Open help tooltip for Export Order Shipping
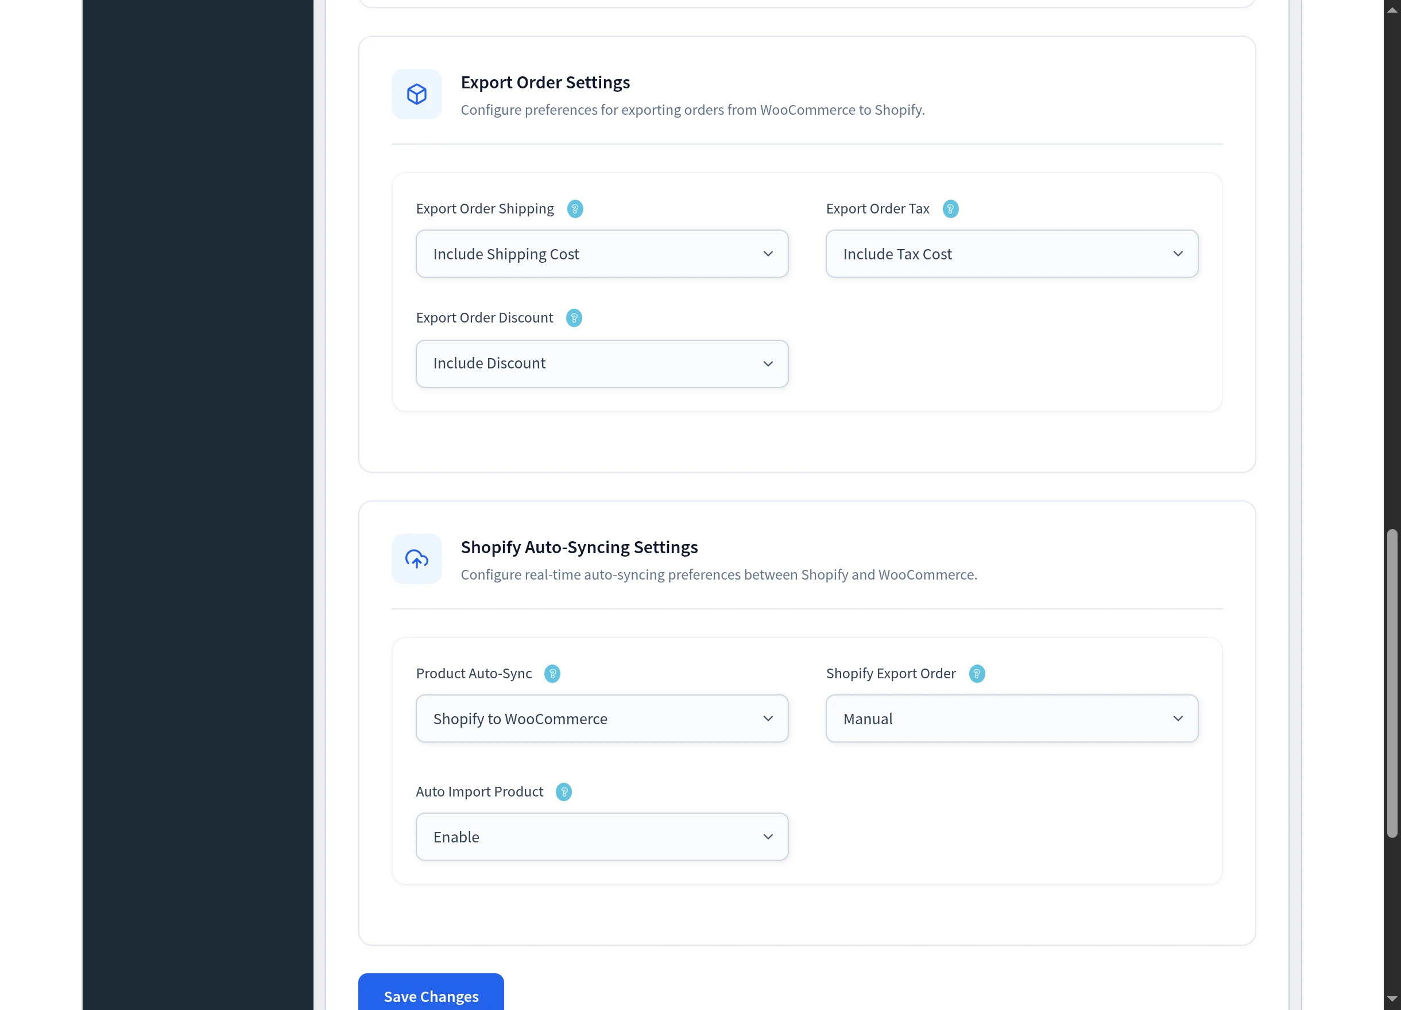The width and height of the screenshot is (1401, 1010). [x=575, y=209]
